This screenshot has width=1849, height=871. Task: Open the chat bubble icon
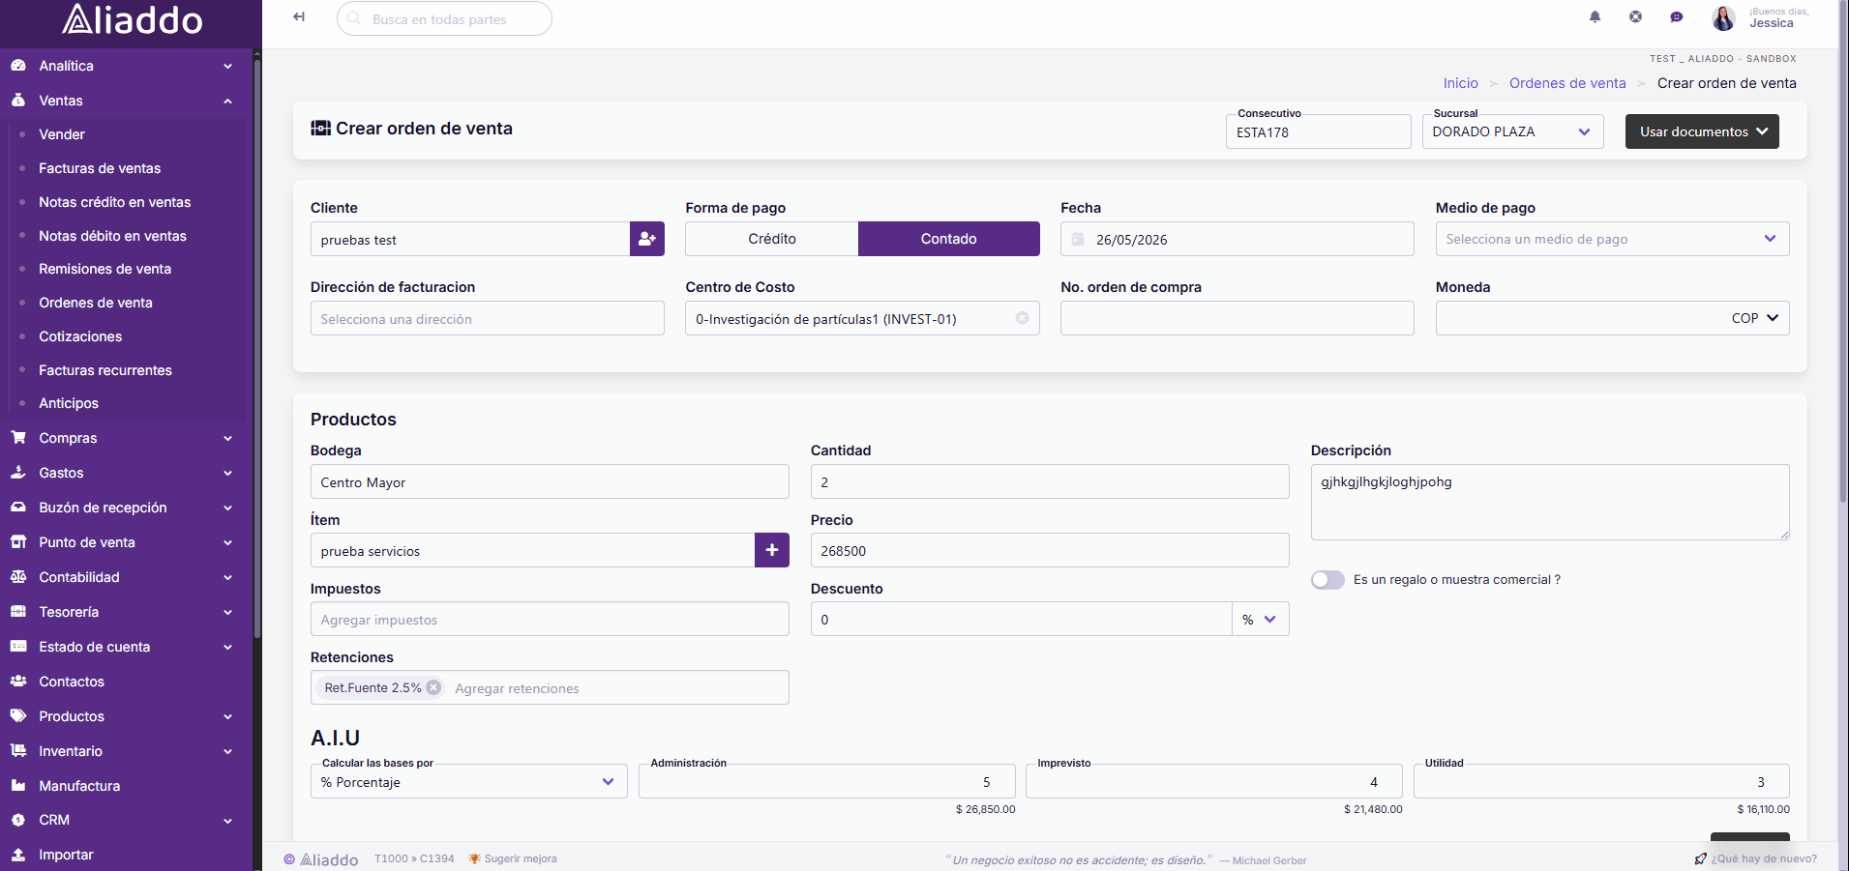point(1677,16)
